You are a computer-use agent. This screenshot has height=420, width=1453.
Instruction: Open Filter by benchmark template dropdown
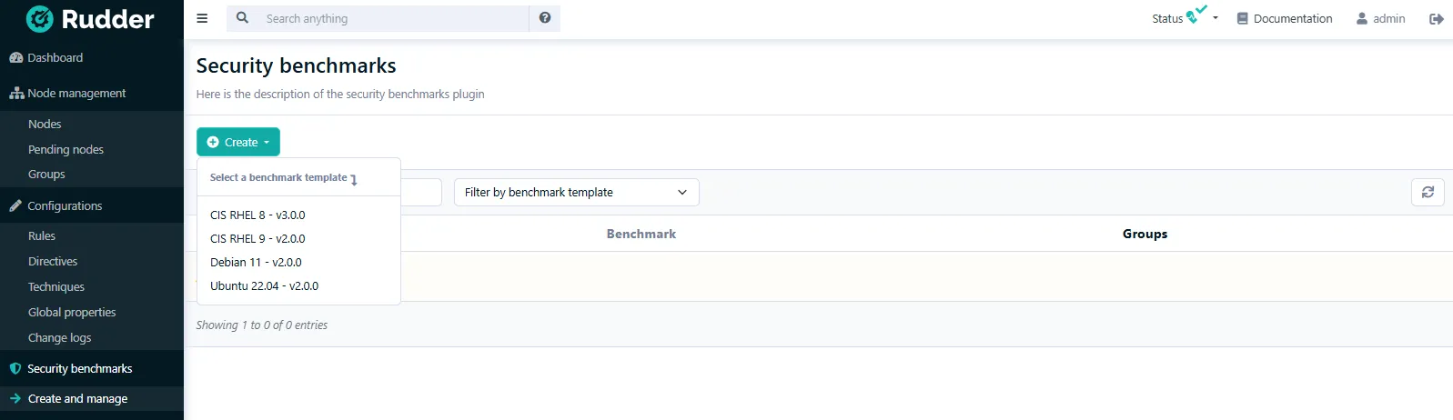tap(576, 193)
